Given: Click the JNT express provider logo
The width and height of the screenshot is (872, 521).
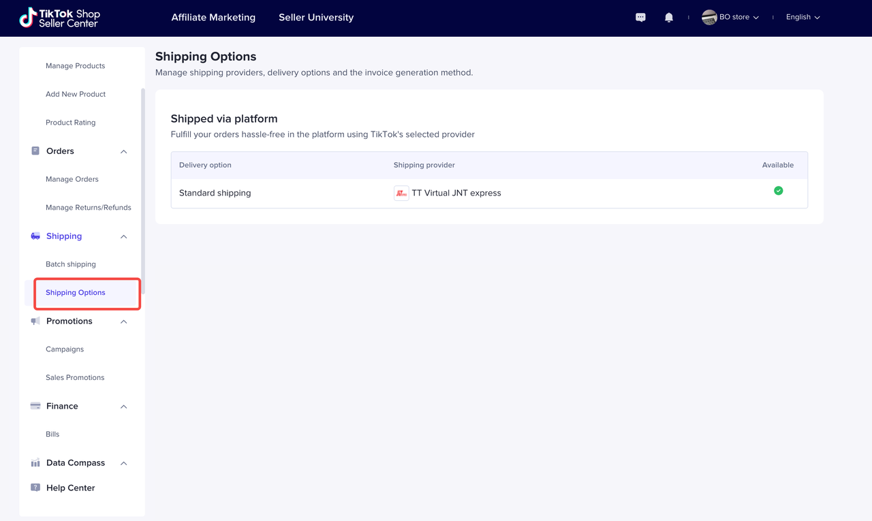Looking at the screenshot, I should (x=401, y=193).
